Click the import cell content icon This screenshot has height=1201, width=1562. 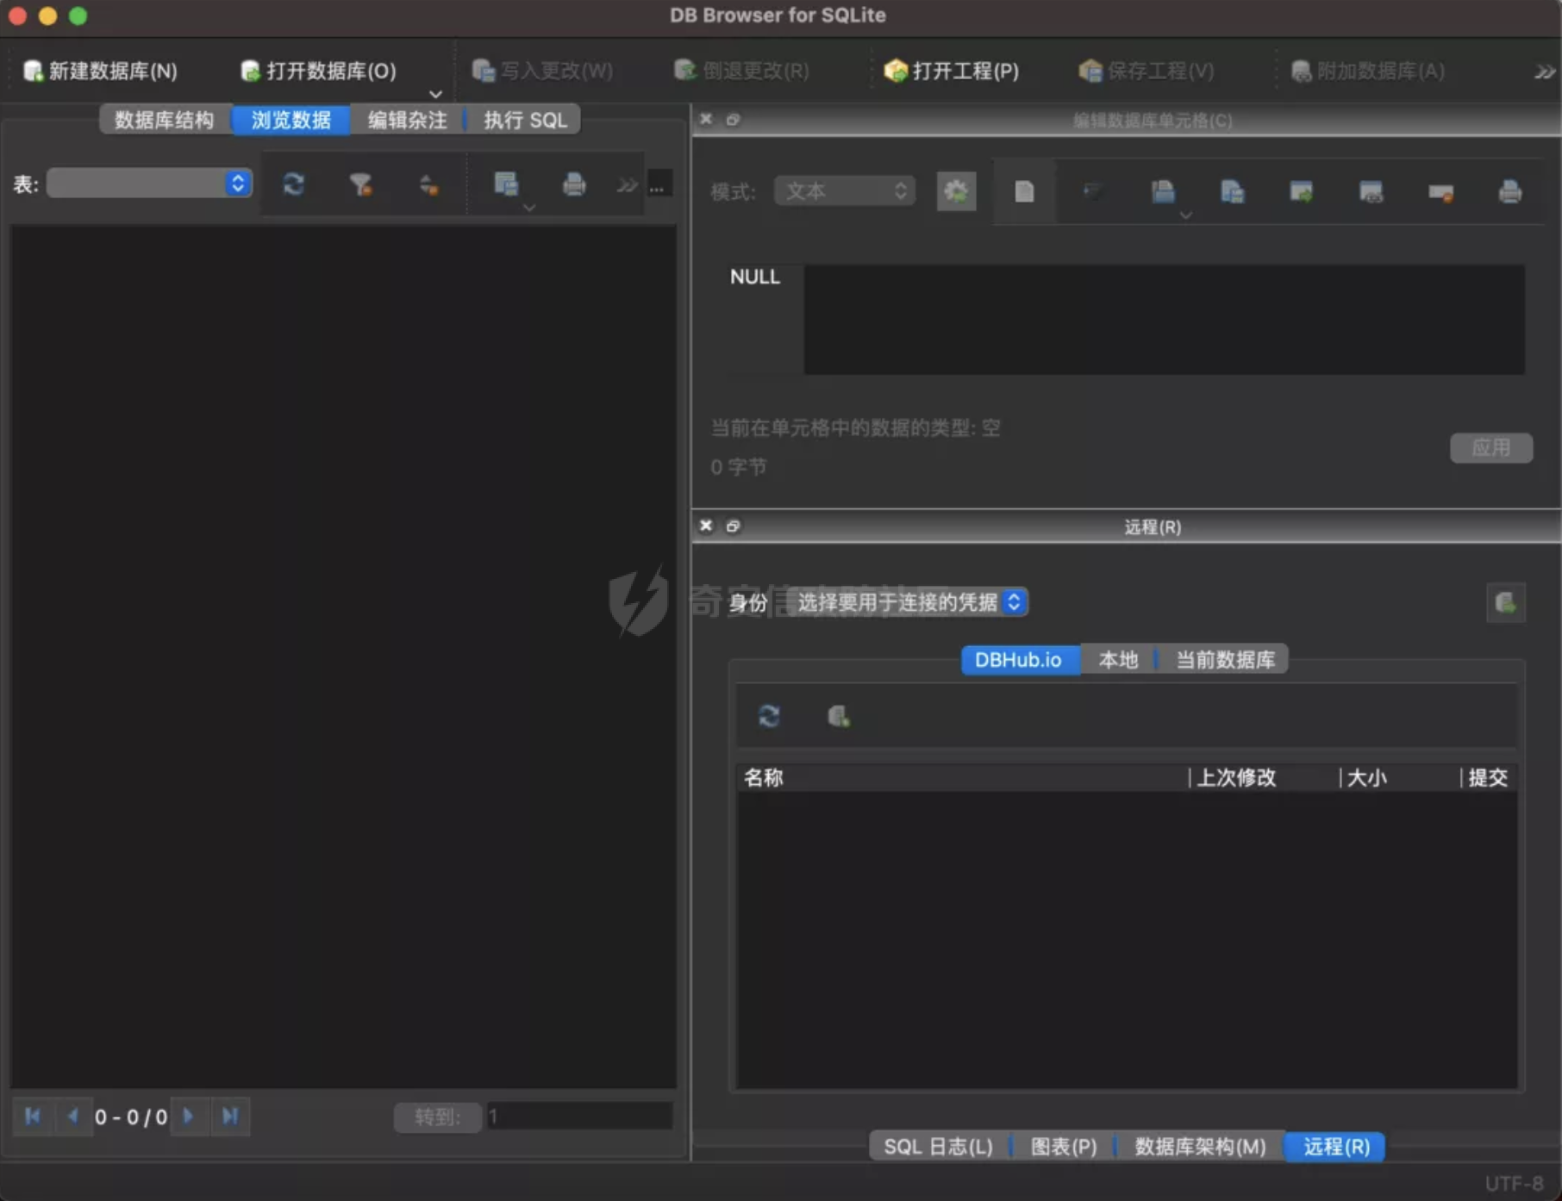tap(1302, 190)
